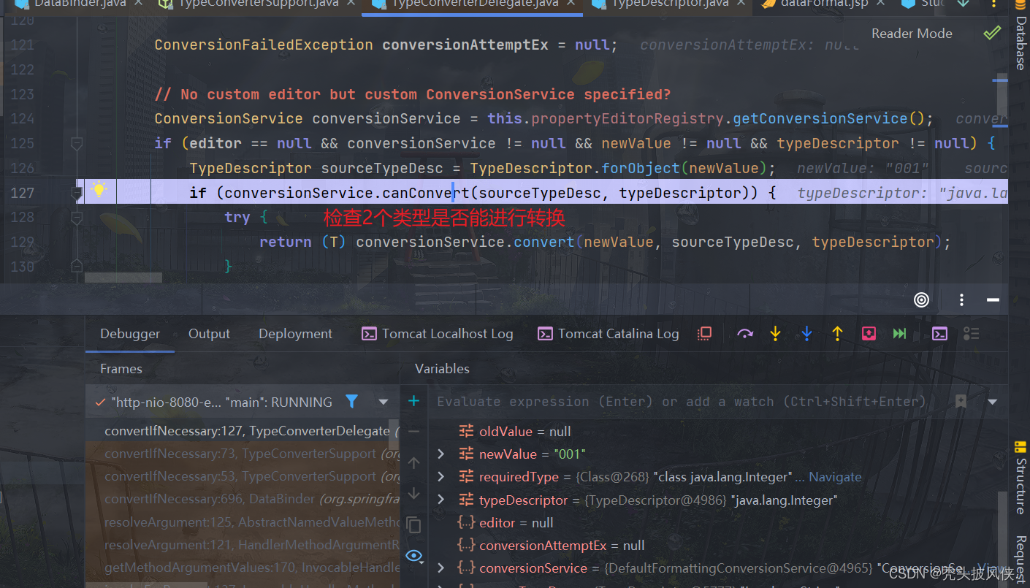Close the TypeConverterSupport.java tab

click(x=351, y=4)
